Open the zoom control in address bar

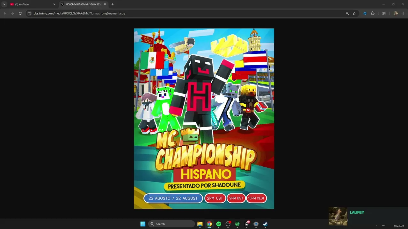click(x=347, y=13)
